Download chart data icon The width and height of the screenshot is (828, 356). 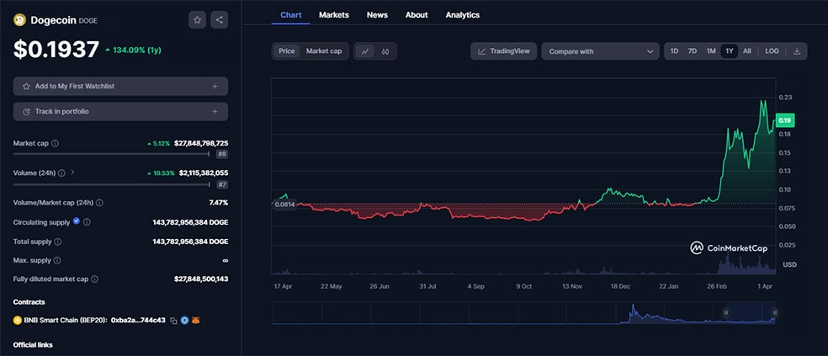pos(797,51)
